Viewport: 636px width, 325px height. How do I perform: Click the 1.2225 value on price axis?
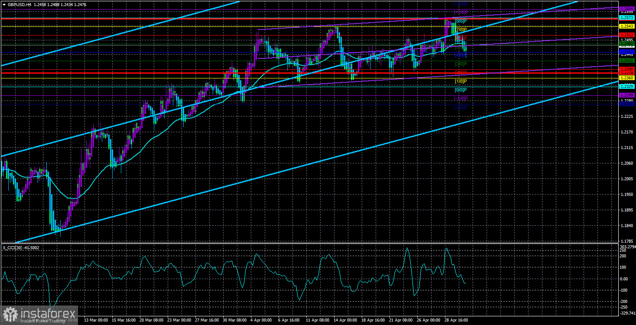point(626,117)
